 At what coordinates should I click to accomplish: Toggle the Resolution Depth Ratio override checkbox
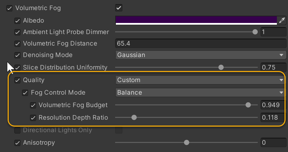coord(33,118)
